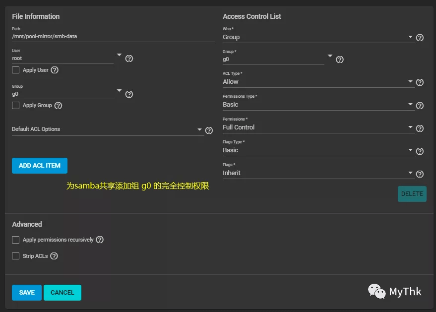Show help icon for Who field
436x312 pixels.
(x=420, y=38)
